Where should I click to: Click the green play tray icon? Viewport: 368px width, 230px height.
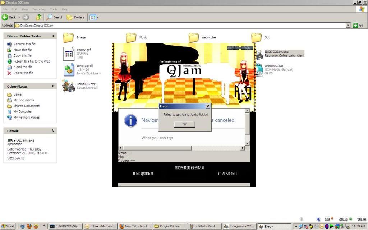coord(332,226)
